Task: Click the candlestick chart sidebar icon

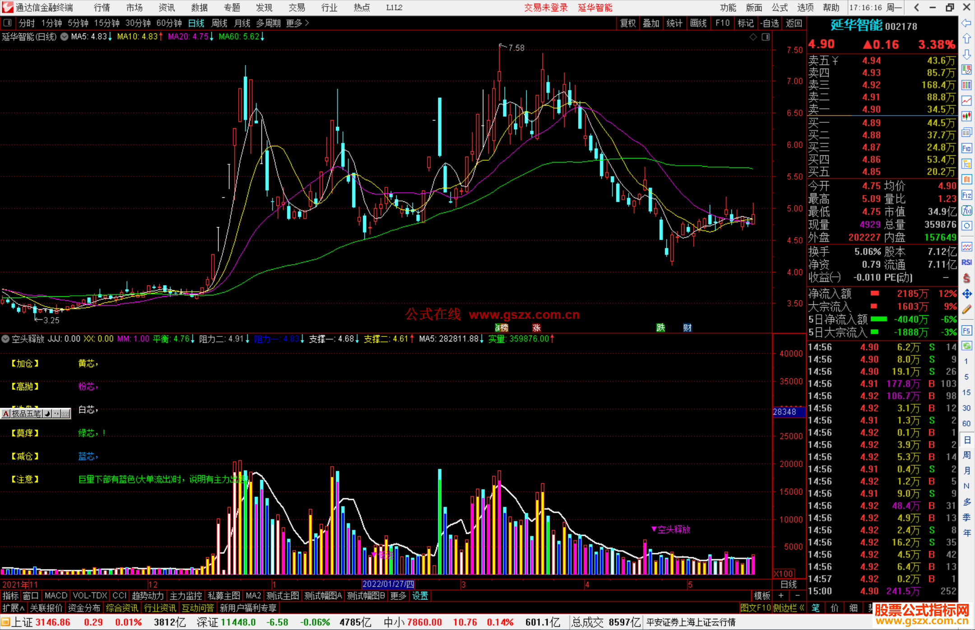Action: click(966, 116)
